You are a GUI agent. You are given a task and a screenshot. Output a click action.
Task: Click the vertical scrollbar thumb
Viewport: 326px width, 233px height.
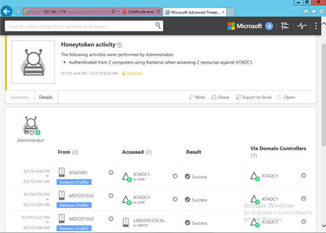(324, 95)
